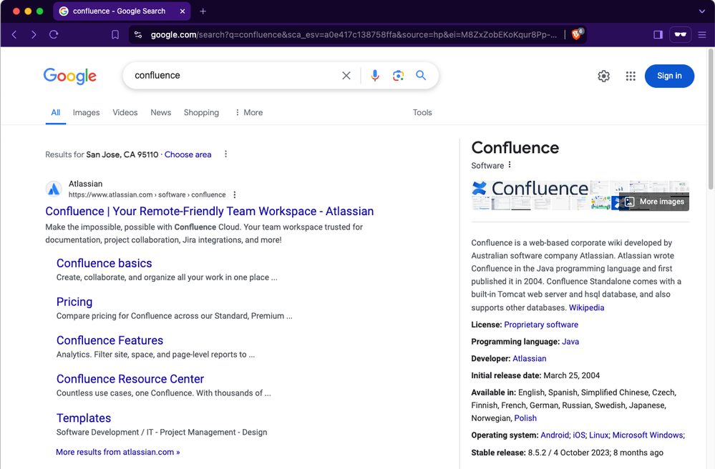715x469 pixels.
Task: Click the Polish language link
Action: 525,418
